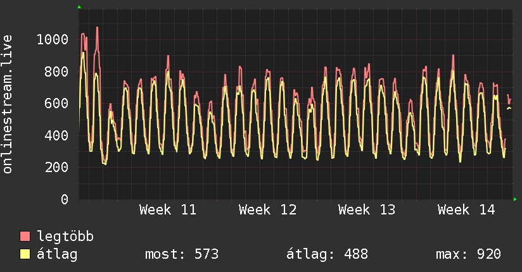Click the Week 12 axis label
522x272 pixels.
[267, 210]
